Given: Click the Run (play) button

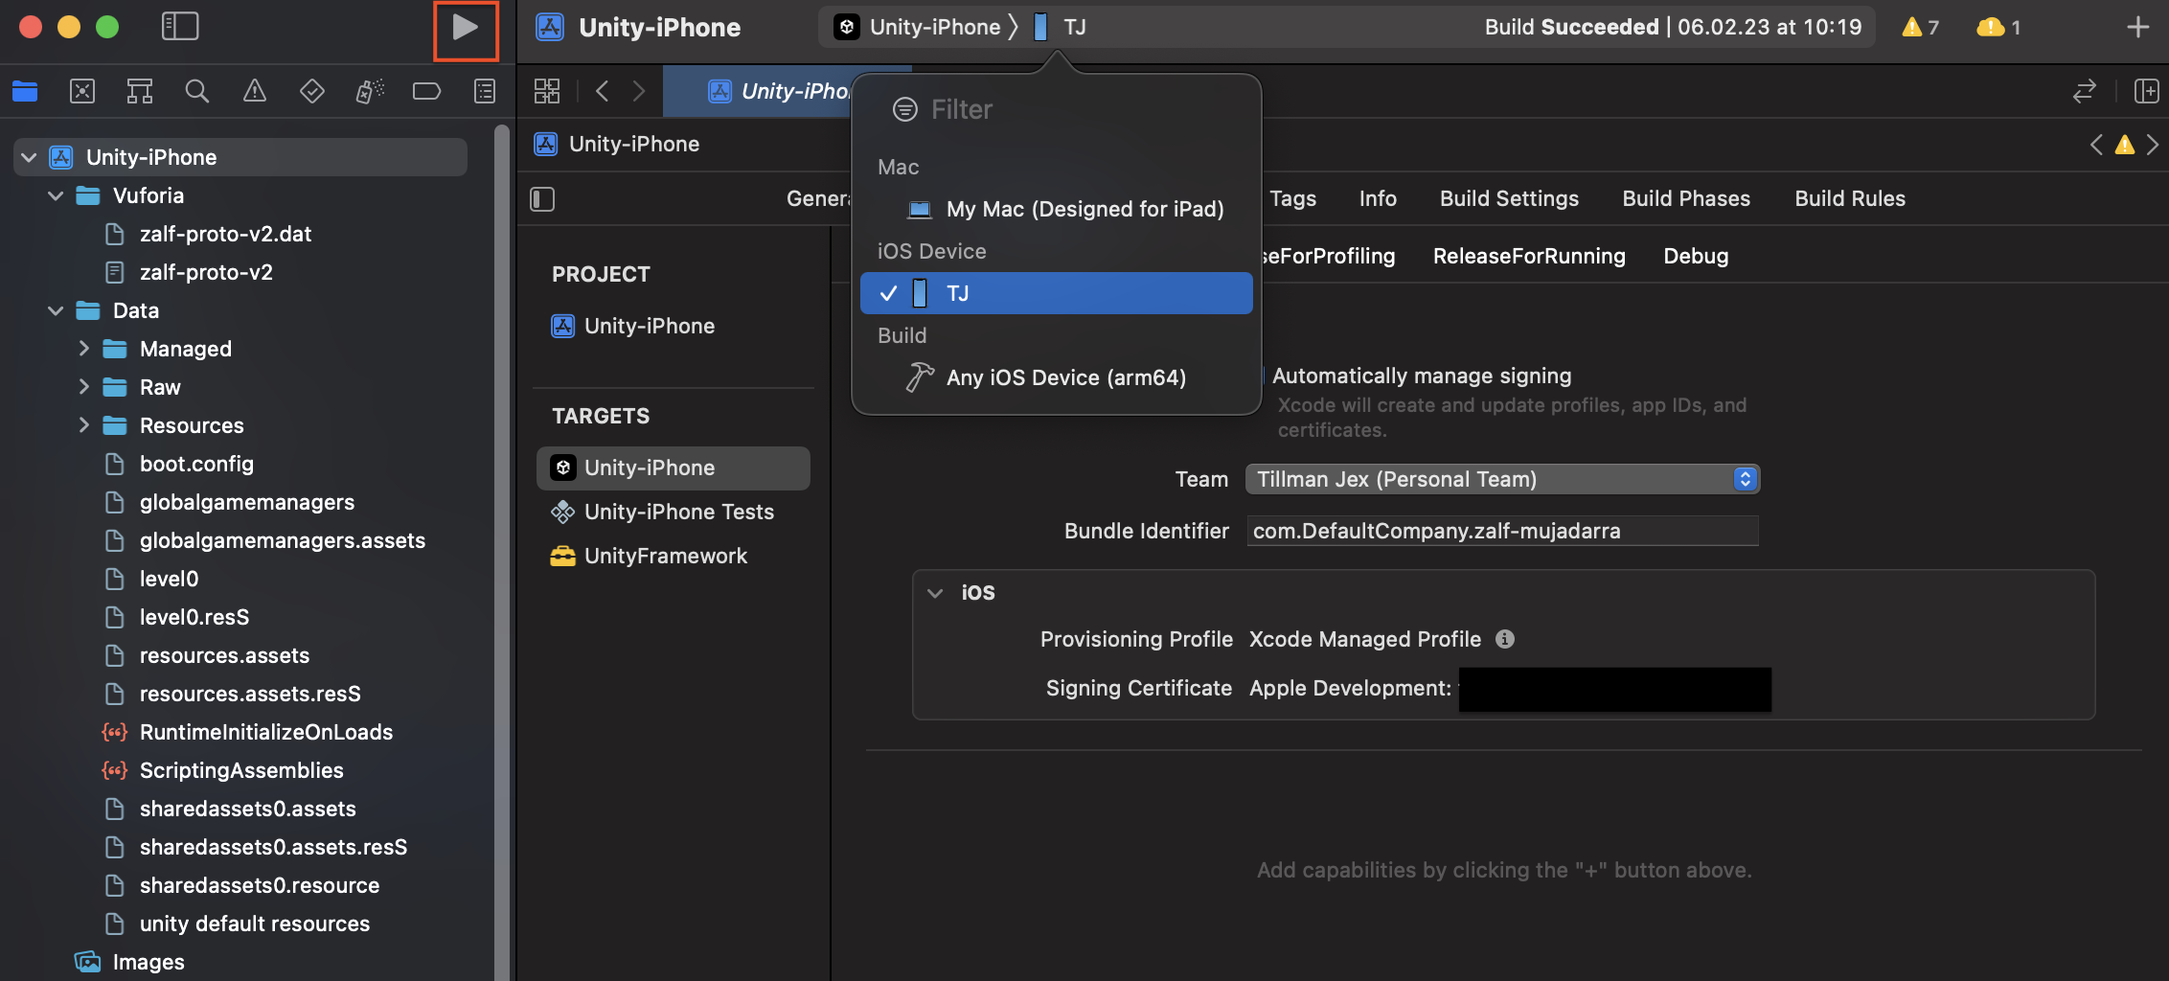Looking at the screenshot, I should pyautogui.click(x=466, y=28).
